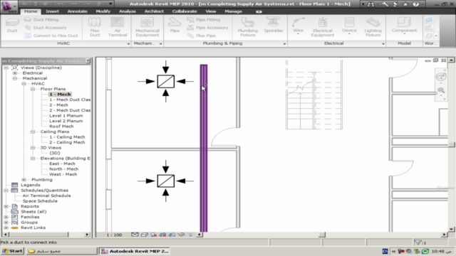Activate the Flex Duct tool
This screenshot has width=456, height=256.
tap(95, 27)
